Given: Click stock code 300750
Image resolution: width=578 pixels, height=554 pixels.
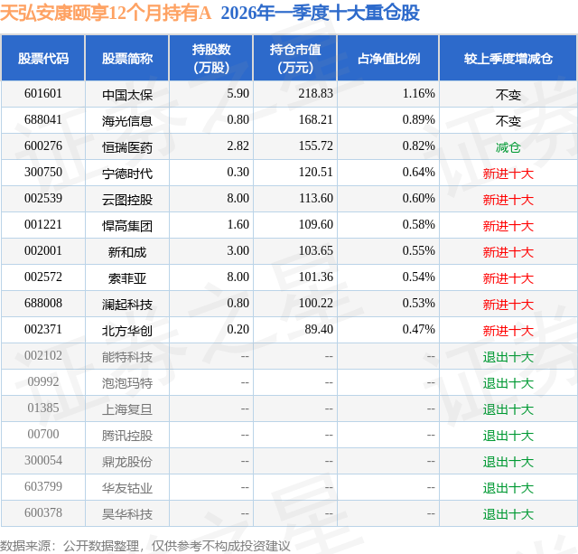Looking at the screenshot, I should (43, 173).
